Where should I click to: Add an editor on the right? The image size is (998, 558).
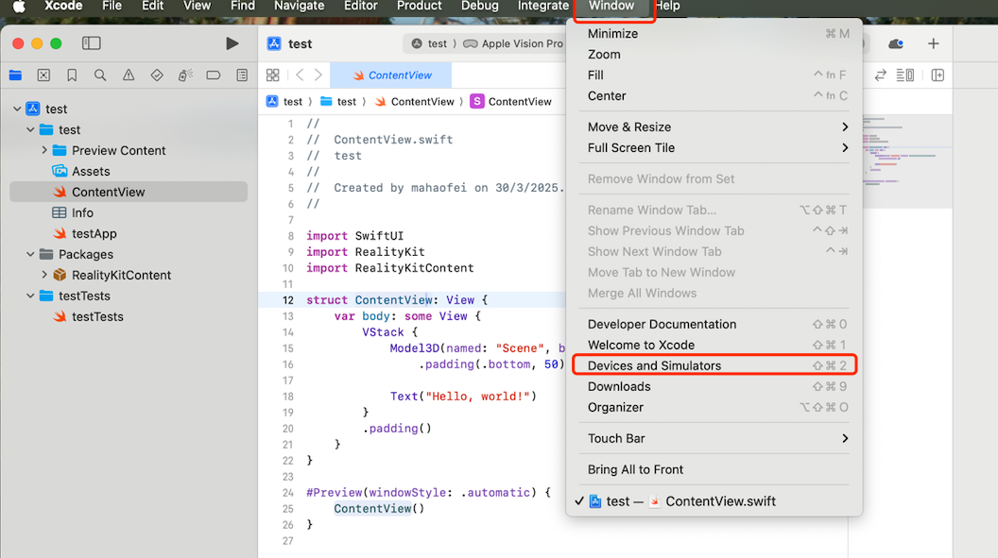(938, 75)
